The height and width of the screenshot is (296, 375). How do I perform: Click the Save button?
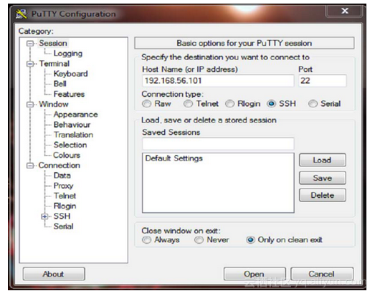click(322, 178)
